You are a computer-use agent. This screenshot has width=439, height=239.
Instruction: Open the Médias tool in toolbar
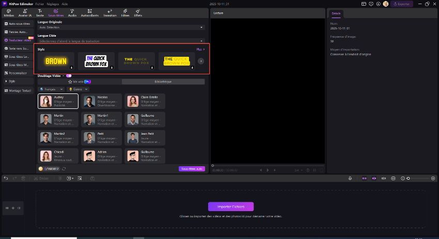8,12
